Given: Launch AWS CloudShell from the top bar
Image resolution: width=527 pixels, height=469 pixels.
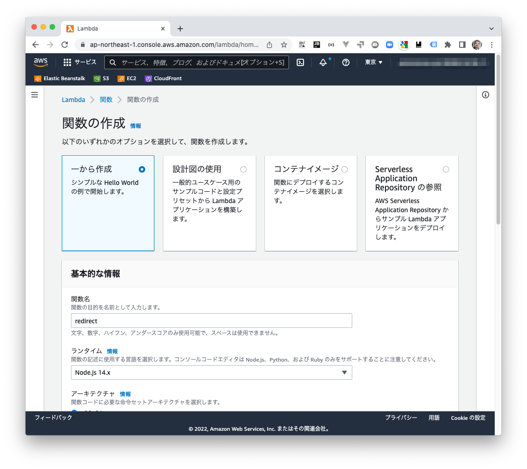Looking at the screenshot, I should 300,62.
